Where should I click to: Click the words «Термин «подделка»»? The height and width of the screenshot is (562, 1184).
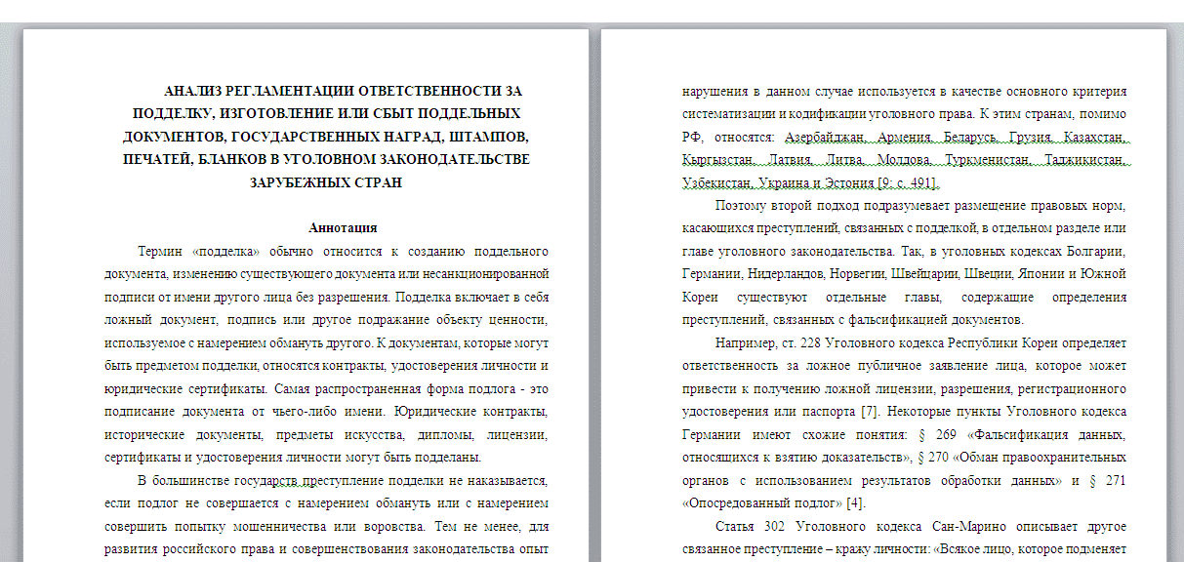(198, 251)
